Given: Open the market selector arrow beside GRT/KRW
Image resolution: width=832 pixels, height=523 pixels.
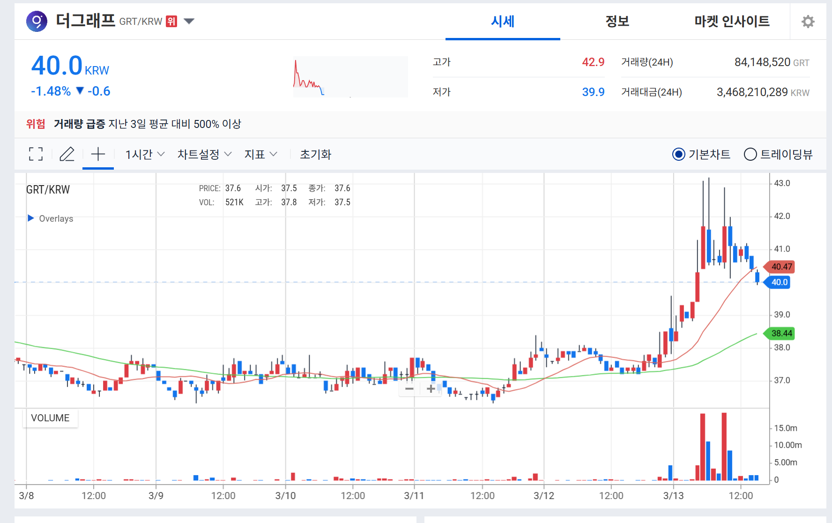Looking at the screenshot, I should pos(189,22).
